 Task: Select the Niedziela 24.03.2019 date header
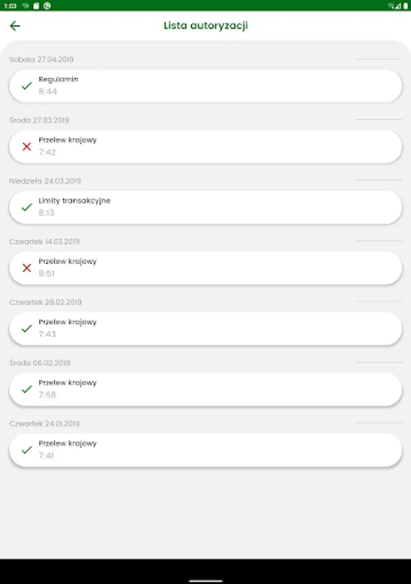(45, 180)
